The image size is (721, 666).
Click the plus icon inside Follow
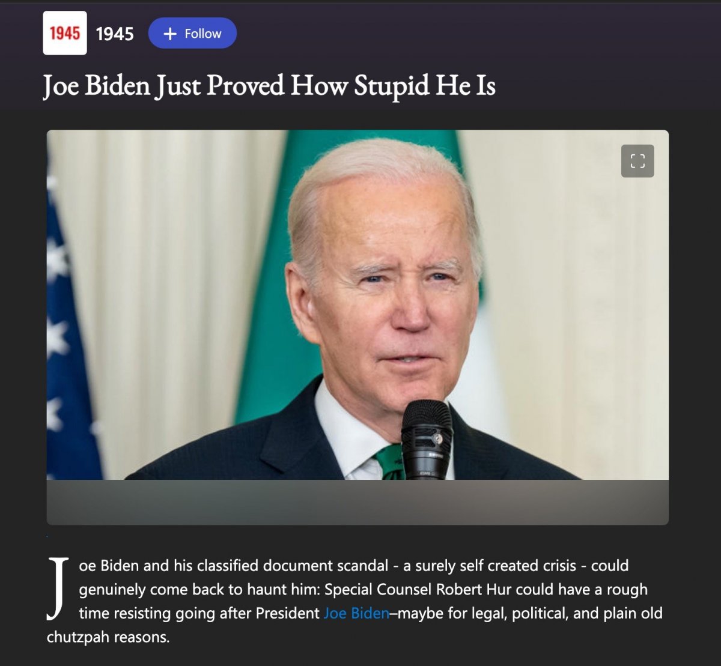tap(170, 34)
